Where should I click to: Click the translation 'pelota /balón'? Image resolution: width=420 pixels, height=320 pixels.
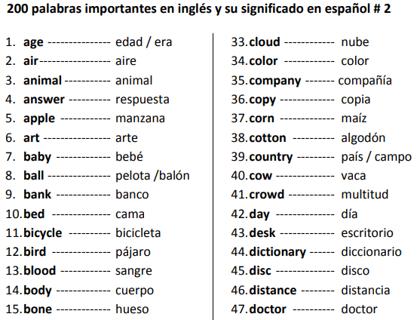pyautogui.click(x=152, y=176)
